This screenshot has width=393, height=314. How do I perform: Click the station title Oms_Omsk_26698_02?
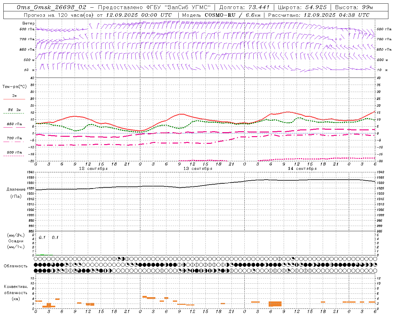[52, 7]
